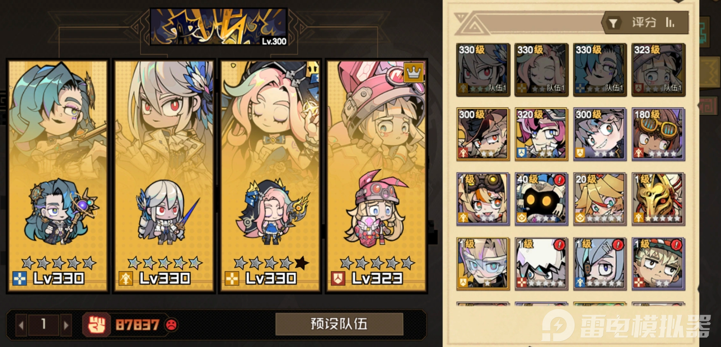Click the filter funnel icon
This screenshot has height=347, width=721.
[613, 23]
